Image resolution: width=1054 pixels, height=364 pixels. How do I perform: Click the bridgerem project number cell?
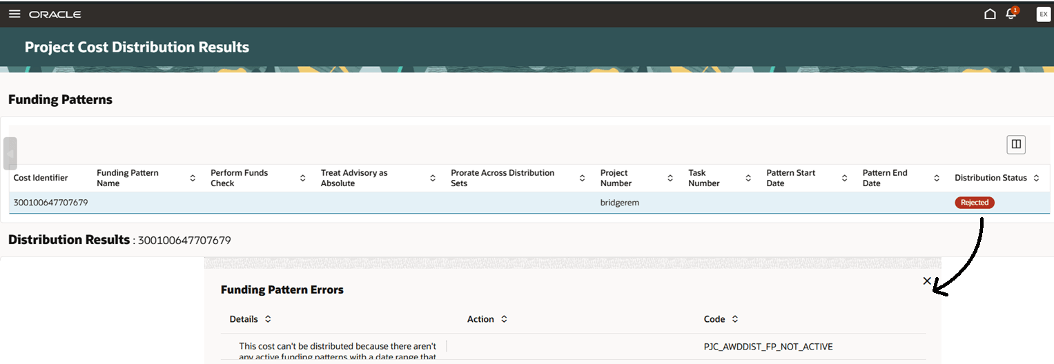(x=620, y=203)
